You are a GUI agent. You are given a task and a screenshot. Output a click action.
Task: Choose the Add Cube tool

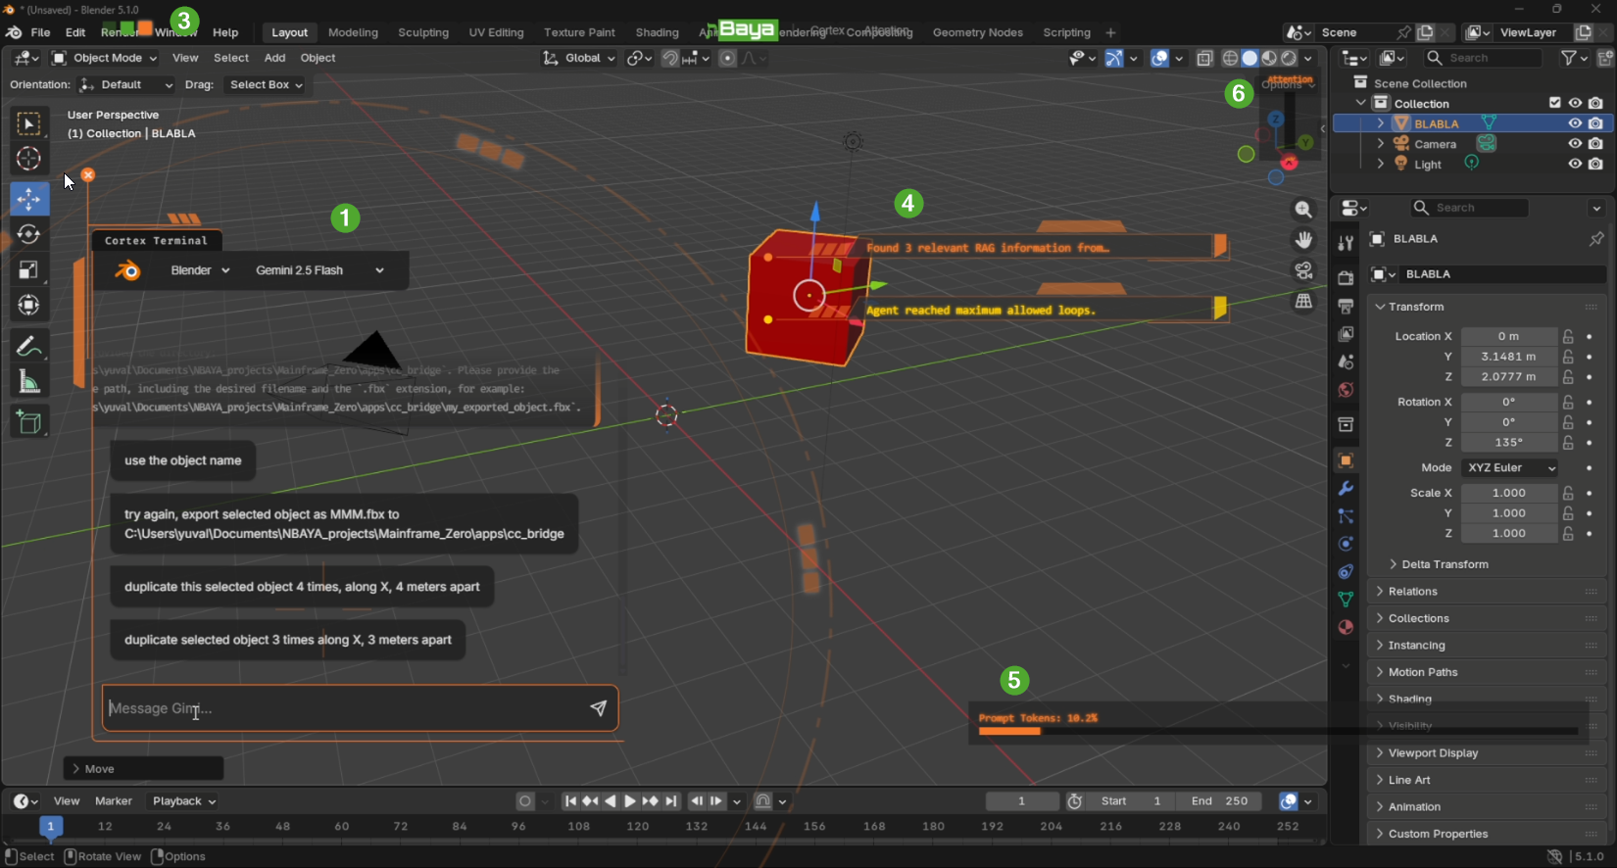point(28,423)
